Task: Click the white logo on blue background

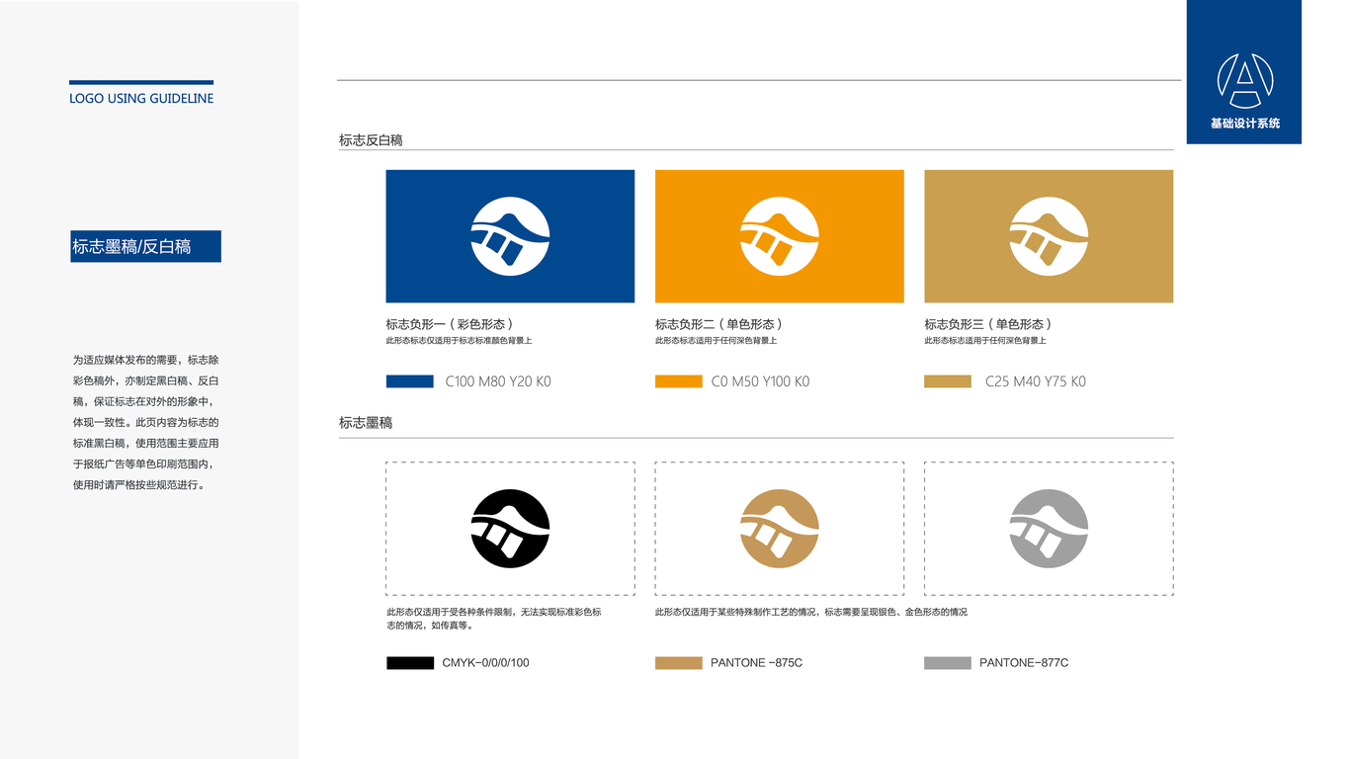Action: tap(510, 236)
